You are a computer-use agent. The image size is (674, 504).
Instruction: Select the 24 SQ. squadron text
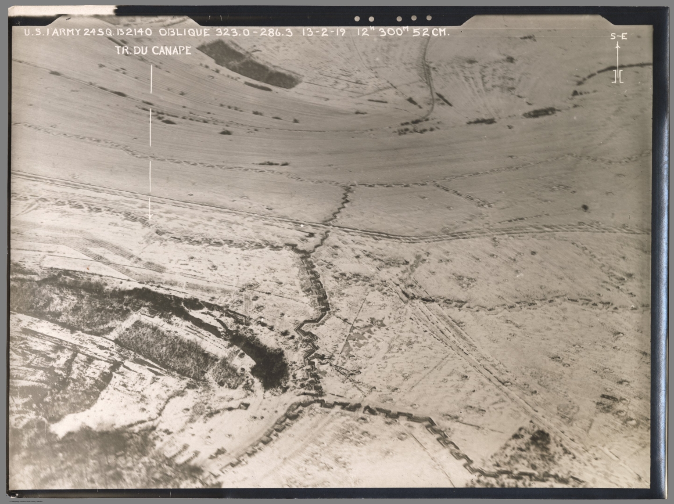[x=97, y=32]
